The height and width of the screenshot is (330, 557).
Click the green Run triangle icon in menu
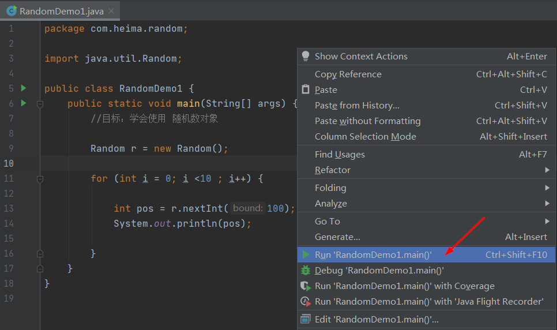pyautogui.click(x=306, y=254)
